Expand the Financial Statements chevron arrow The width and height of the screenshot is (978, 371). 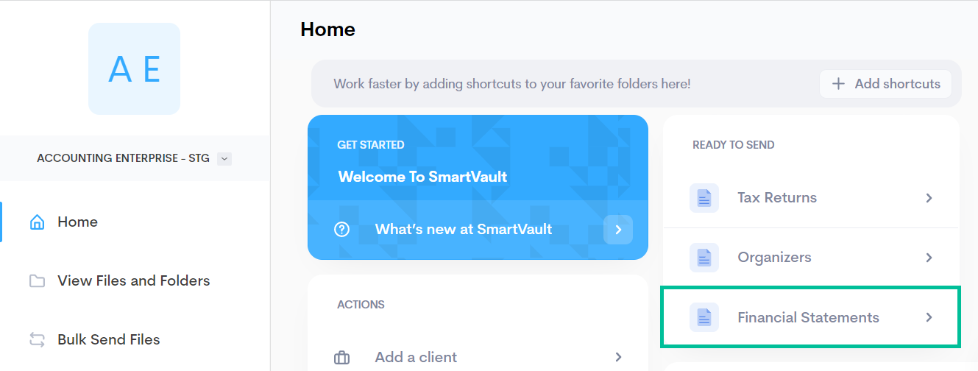click(x=929, y=318)
